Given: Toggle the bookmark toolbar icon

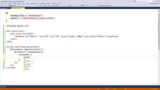Looking at the screenshot, I should tap(83, 5).
